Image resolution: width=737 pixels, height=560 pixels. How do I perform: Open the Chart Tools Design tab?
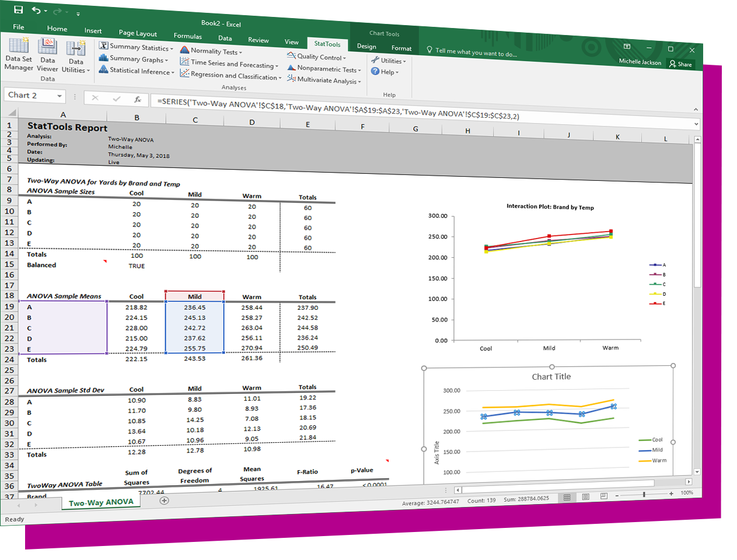click(x=366, y=46)
